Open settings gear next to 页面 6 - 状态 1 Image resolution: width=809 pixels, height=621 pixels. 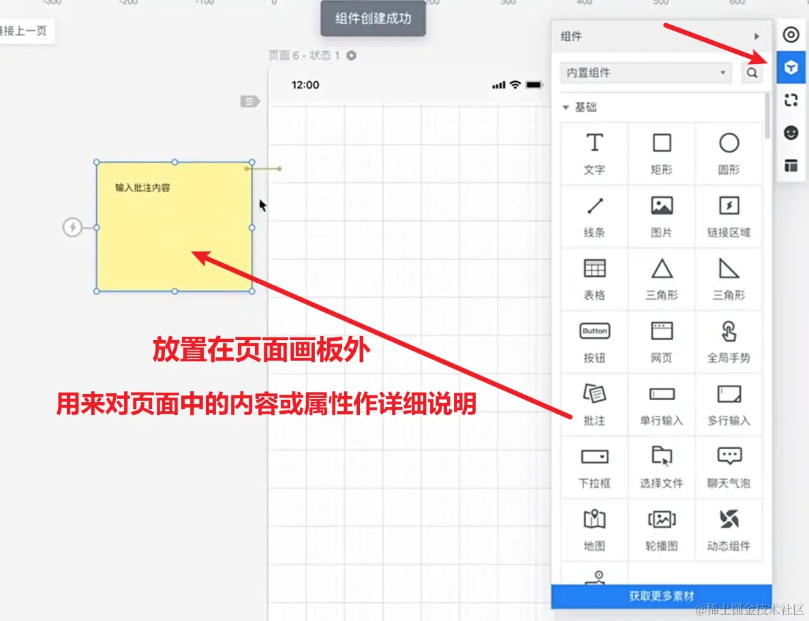coord(350,55)
